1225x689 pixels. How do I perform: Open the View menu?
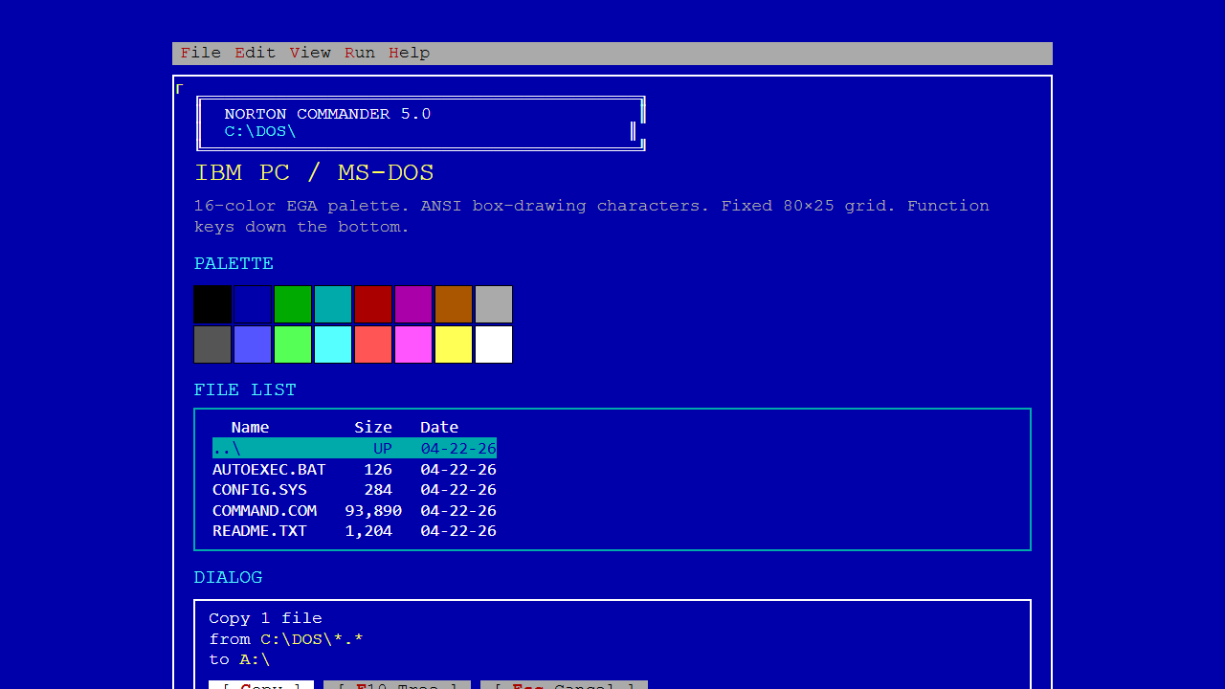coord(310,54)
